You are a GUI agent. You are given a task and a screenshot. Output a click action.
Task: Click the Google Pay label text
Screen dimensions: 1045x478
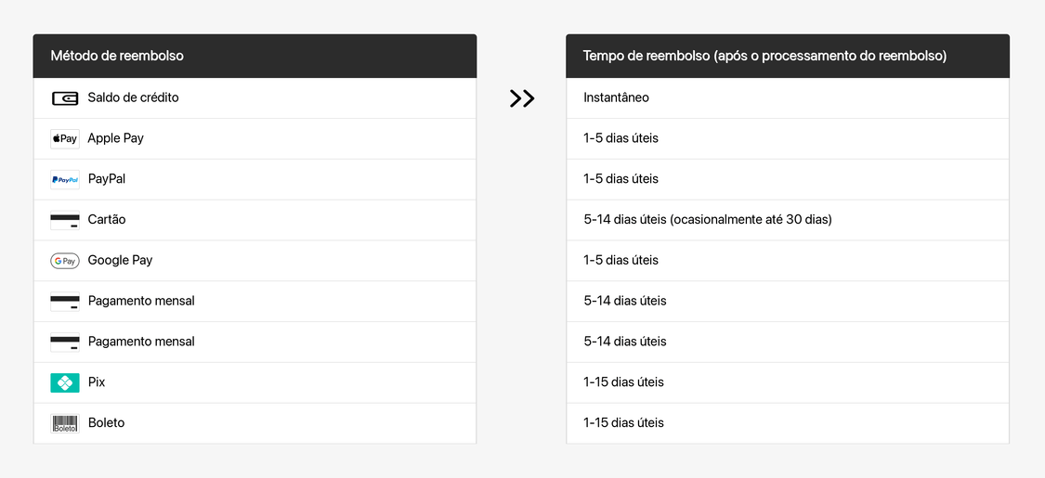tap(120, 260)
